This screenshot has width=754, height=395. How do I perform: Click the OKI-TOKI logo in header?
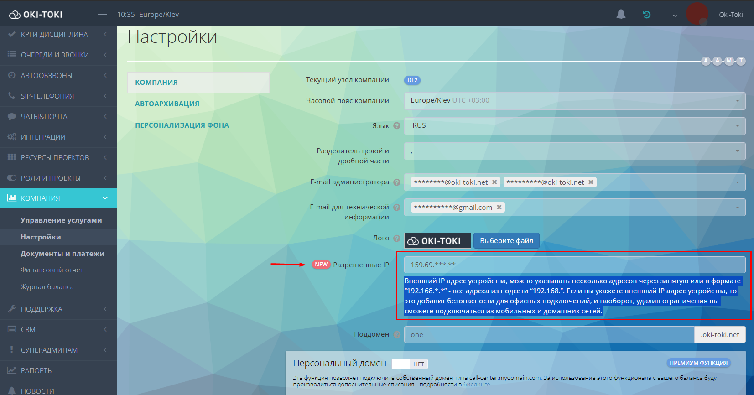tap(36, 15)
